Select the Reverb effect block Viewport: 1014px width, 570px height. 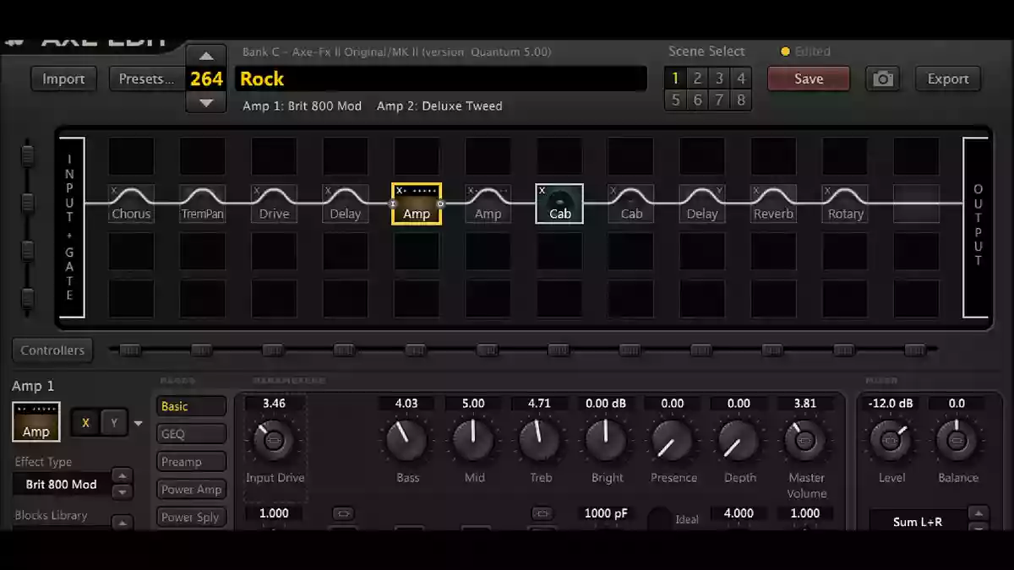773,204
